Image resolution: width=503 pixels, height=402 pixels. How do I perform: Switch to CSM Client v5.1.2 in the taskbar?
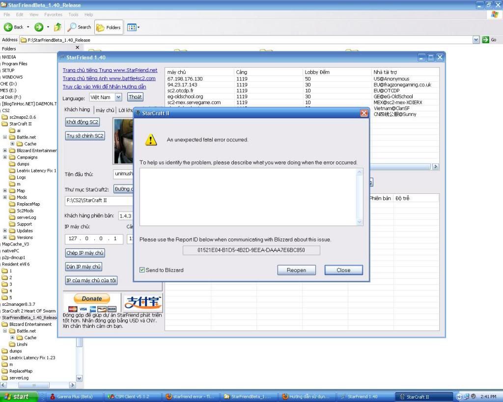[132, 397]
